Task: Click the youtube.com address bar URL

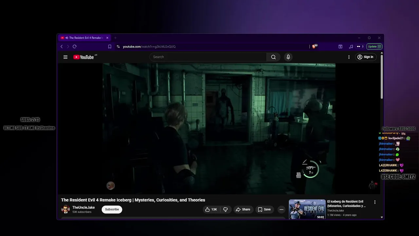Action: pyautogui.click(x=149, y=47)
